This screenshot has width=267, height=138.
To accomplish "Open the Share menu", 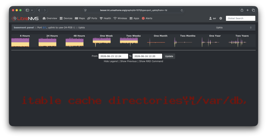I will (x=242, y=10).
